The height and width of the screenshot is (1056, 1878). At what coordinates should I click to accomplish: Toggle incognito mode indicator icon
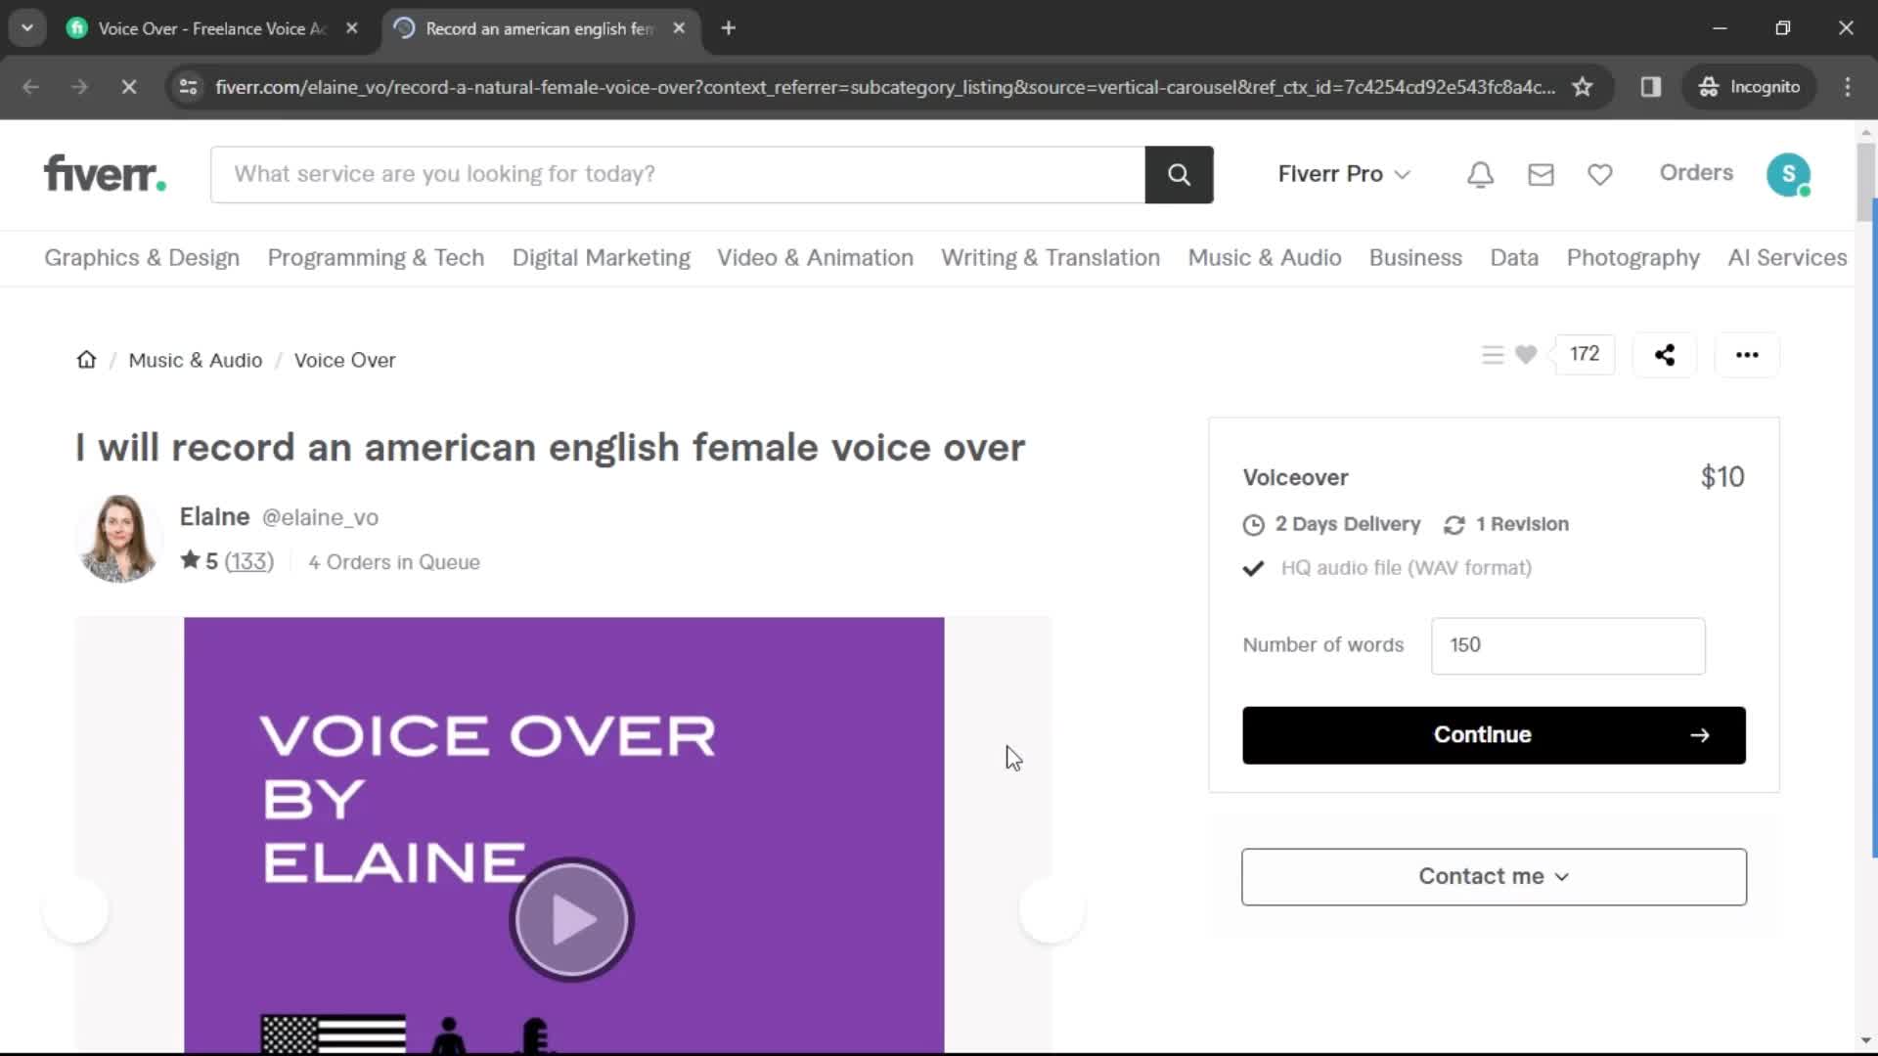(x=1707, y=86)
